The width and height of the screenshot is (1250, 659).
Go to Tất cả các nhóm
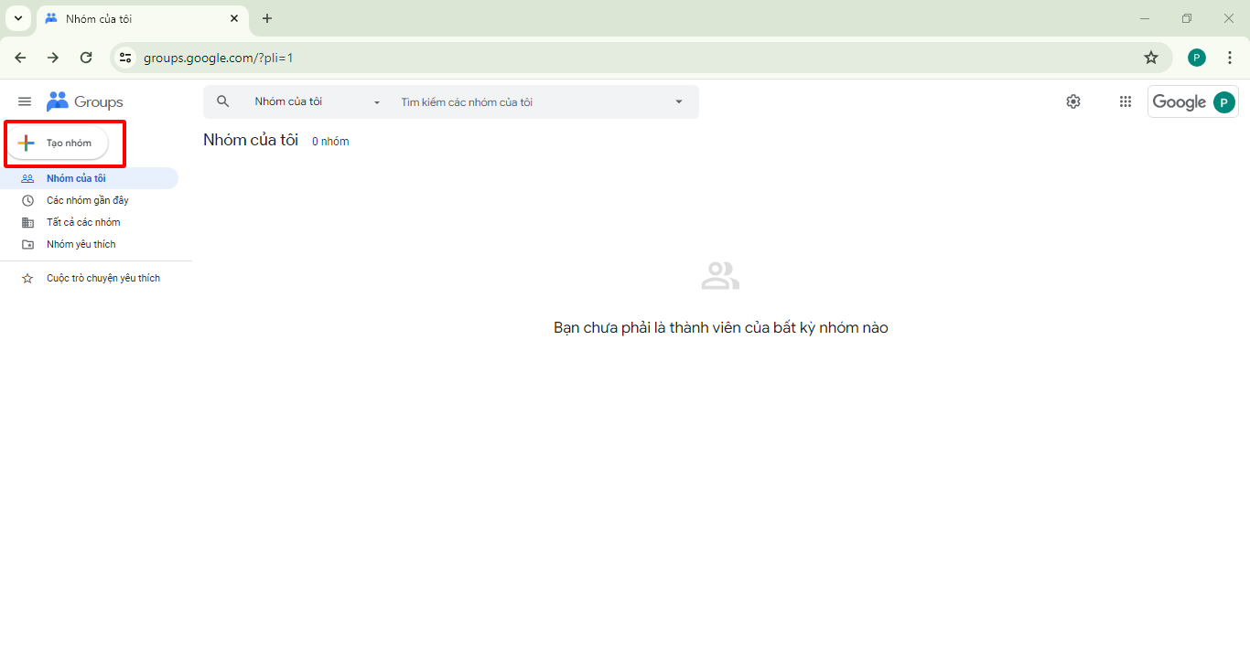pos(83,222)
